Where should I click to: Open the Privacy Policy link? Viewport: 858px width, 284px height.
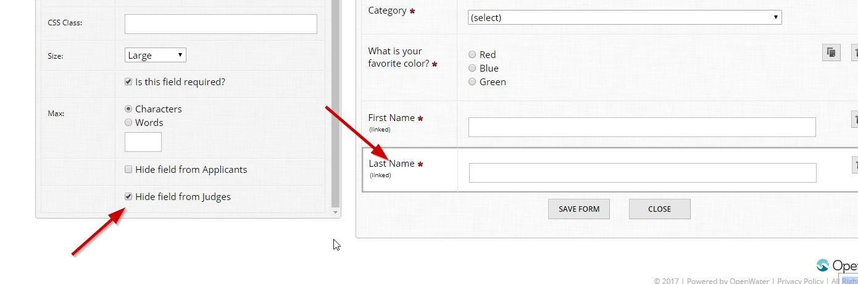tap(800, 281)
